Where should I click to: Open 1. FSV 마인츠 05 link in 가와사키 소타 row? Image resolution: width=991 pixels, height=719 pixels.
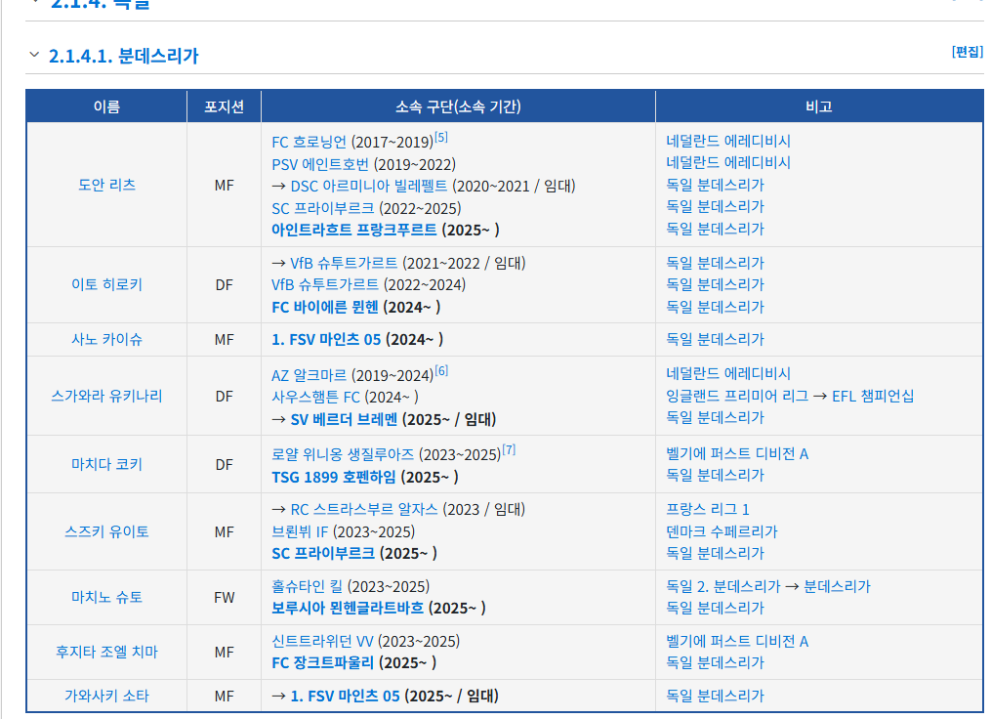pyautogui.click(x=345, y=697)
